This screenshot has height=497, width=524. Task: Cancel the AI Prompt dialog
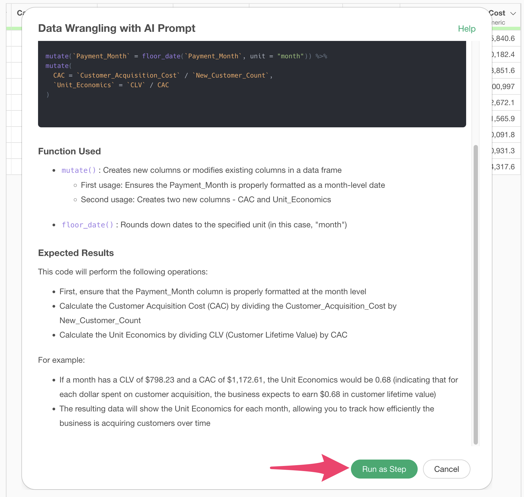(x=446, y=469)
